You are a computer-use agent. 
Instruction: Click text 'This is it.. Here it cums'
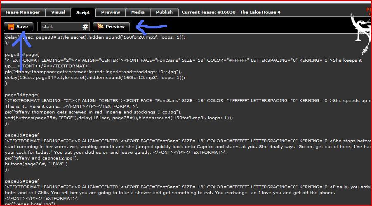pos(32,106)
